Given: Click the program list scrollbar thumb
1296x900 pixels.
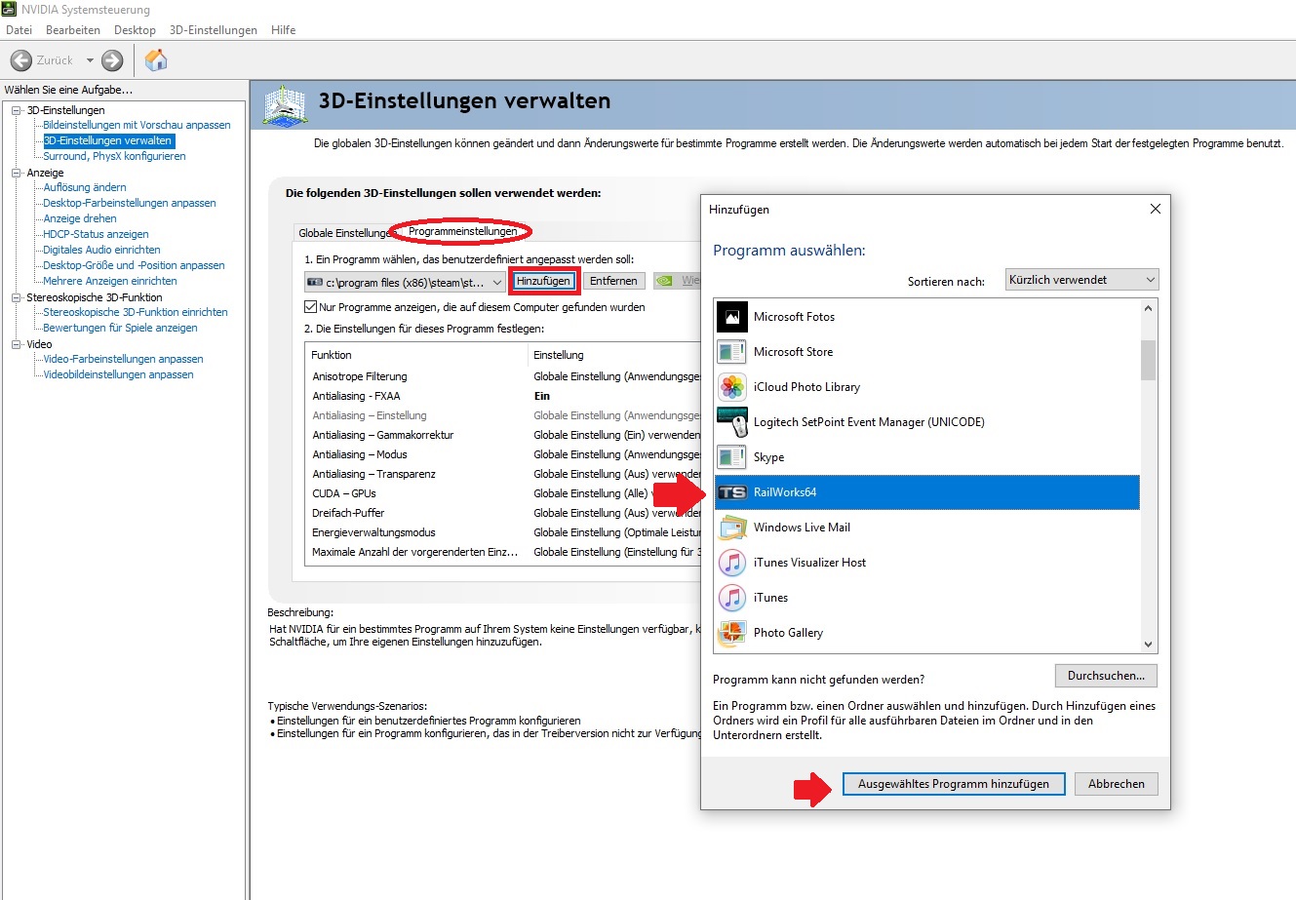Looking at the screenshot, I should pyautogui.click(x=1148, y=360).
